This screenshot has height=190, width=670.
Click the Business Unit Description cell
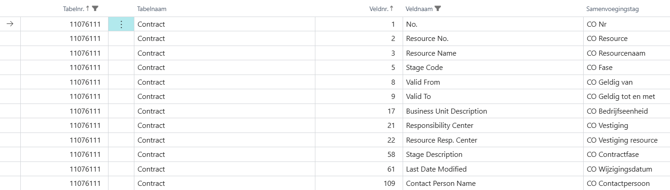[x=447, y=111]
